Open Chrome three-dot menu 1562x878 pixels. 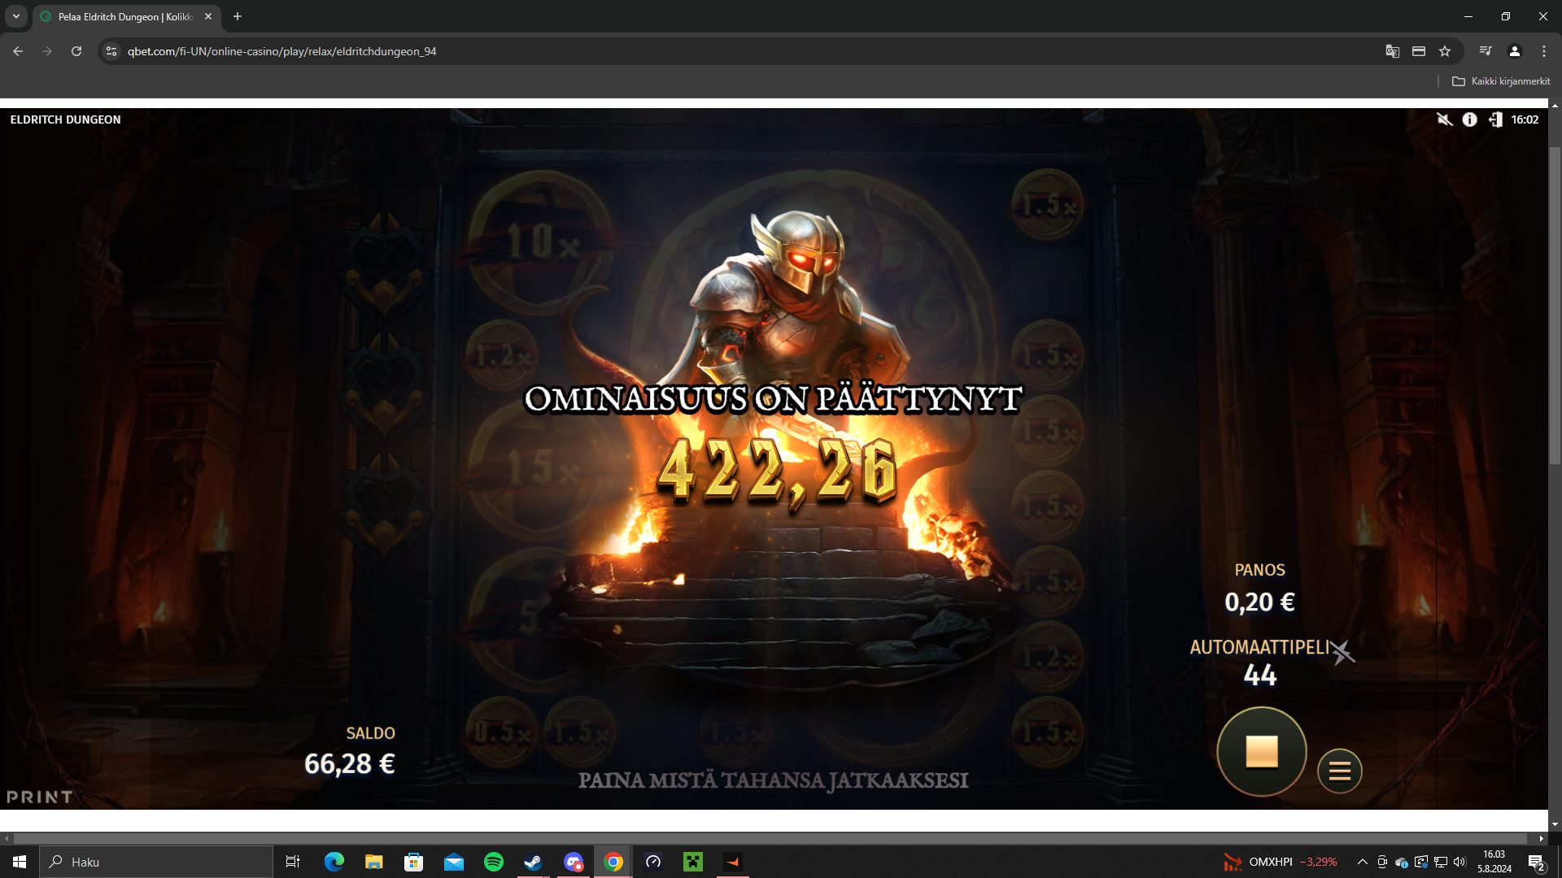click(1544, 51)
